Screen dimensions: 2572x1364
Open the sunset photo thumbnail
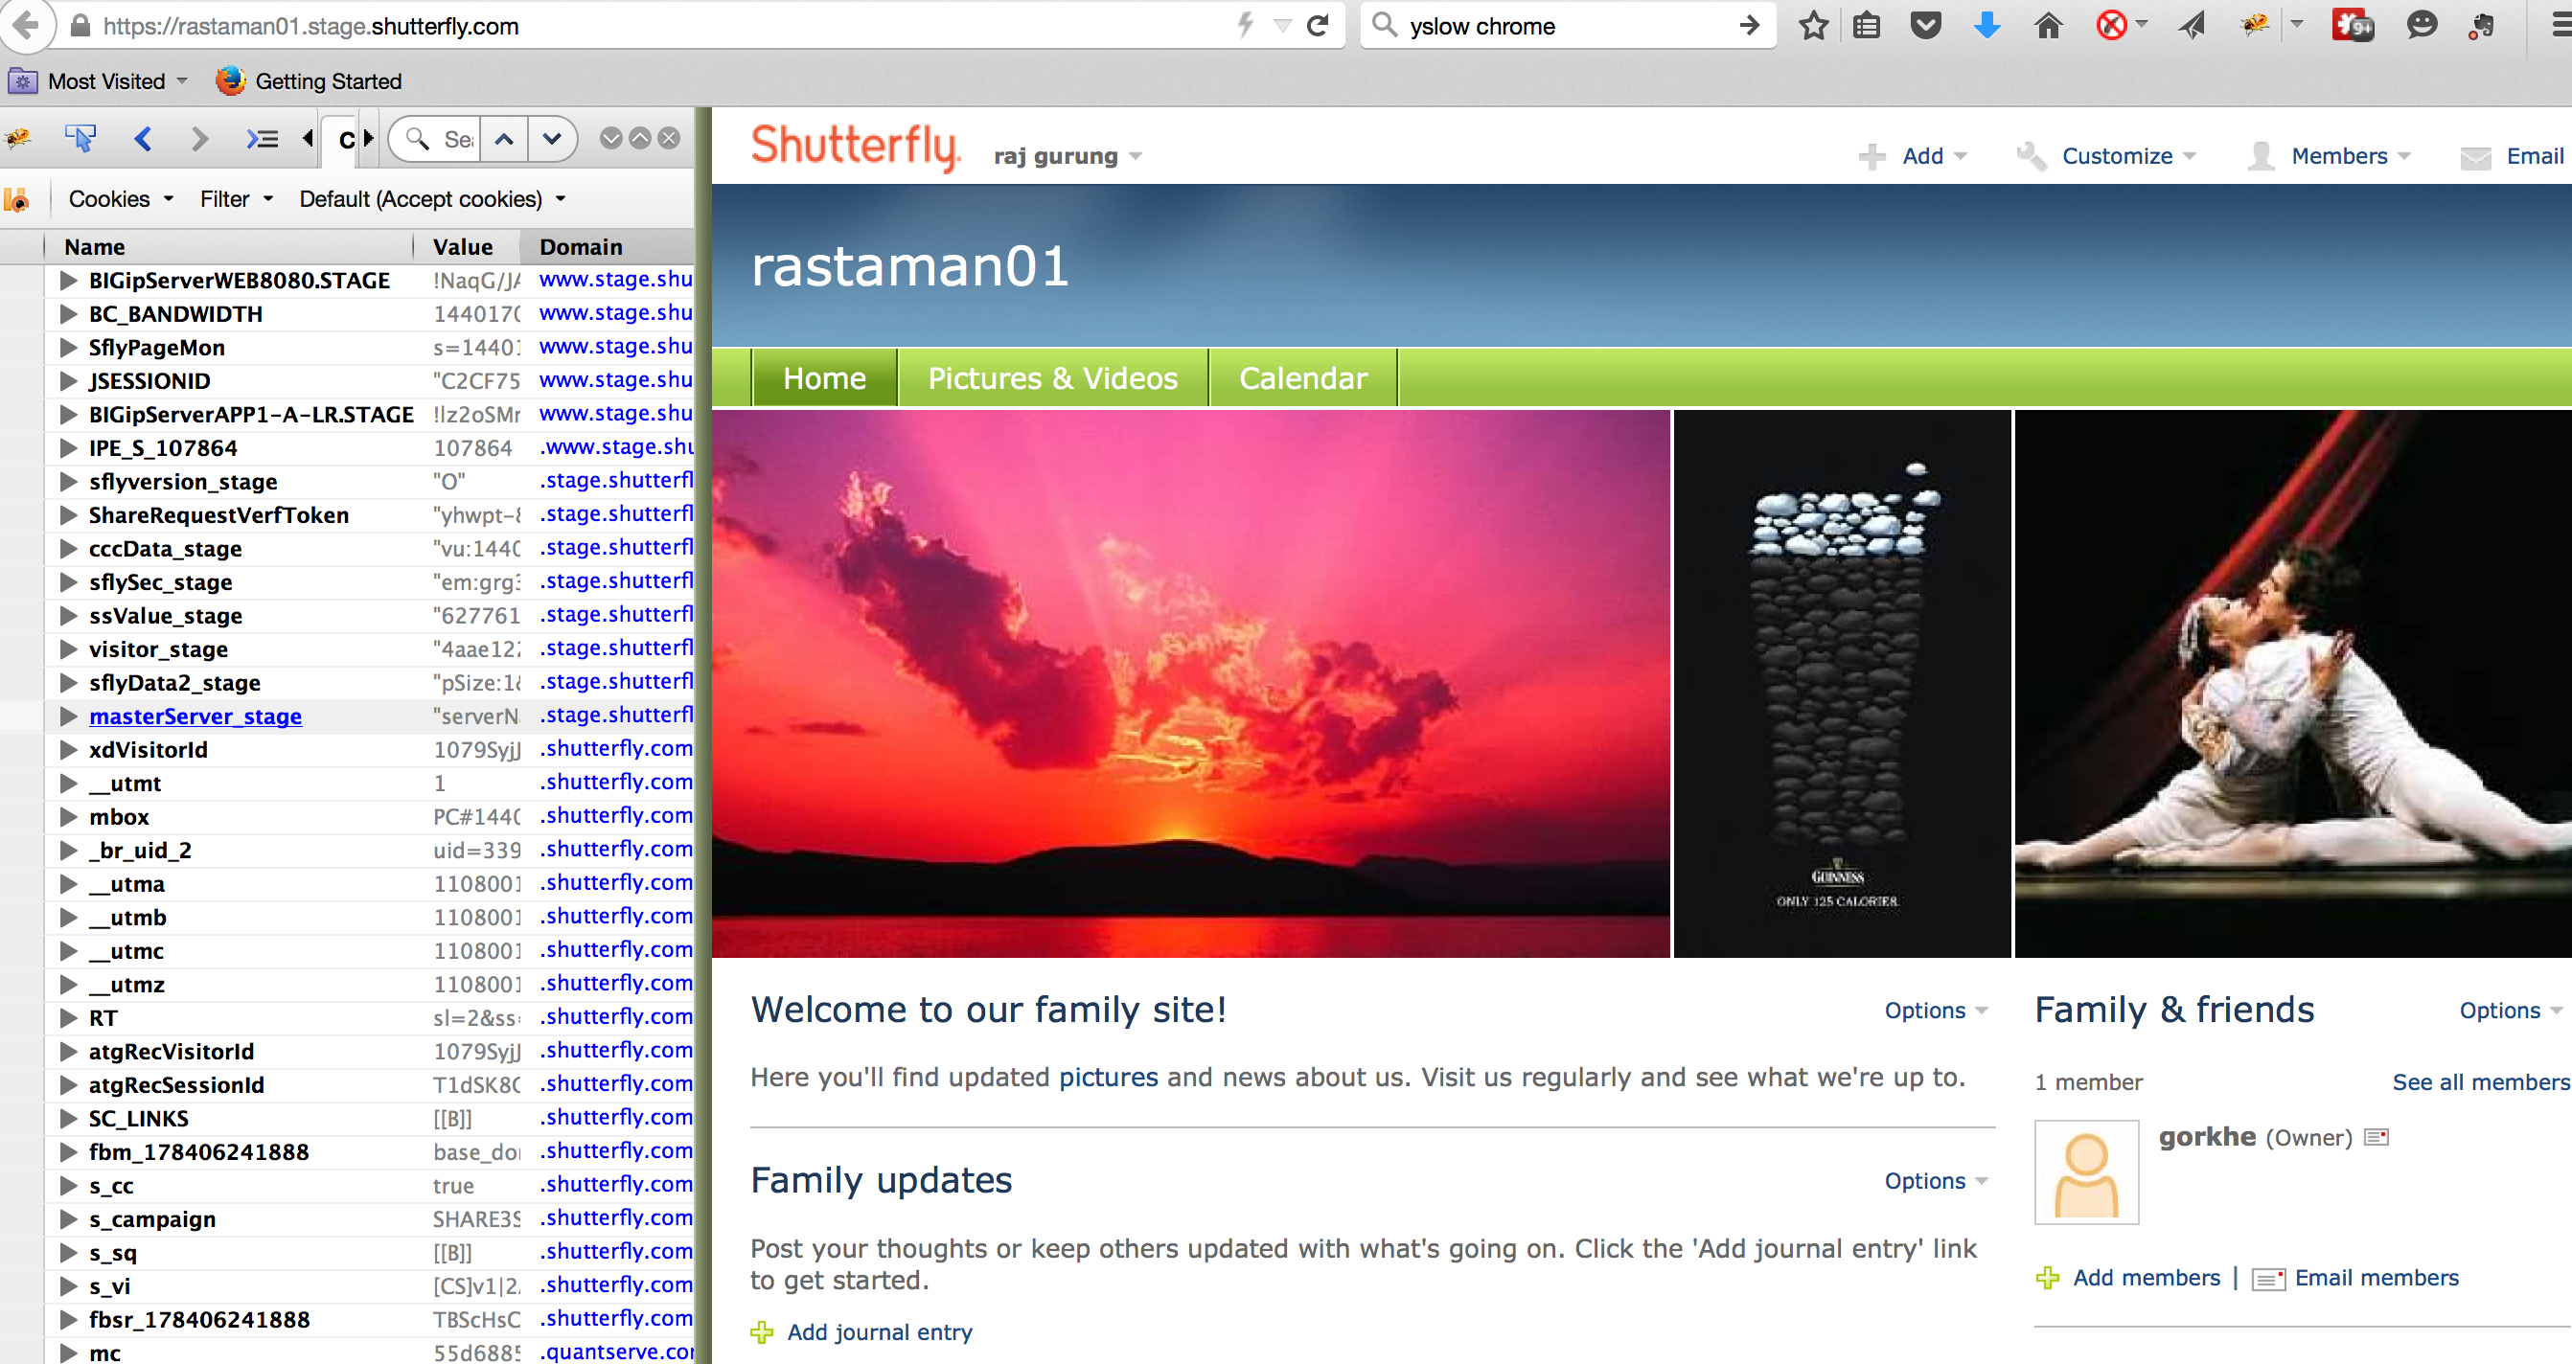point(1190,684)
